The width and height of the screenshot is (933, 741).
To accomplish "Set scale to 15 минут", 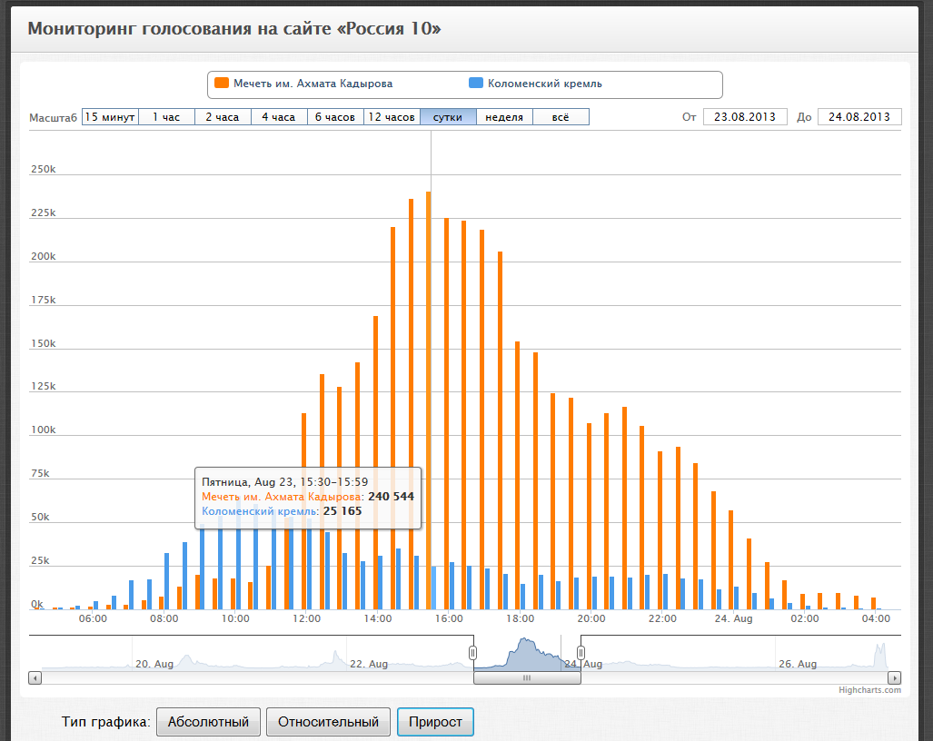I will (110, 117).
